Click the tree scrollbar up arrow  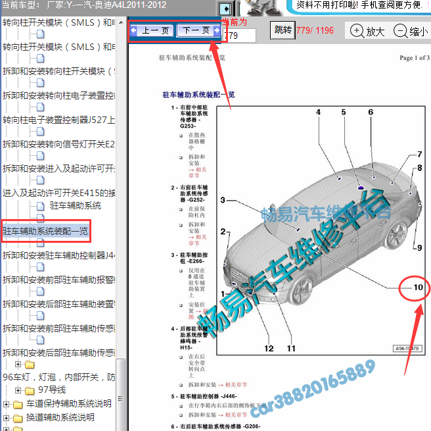pos(121,22)
